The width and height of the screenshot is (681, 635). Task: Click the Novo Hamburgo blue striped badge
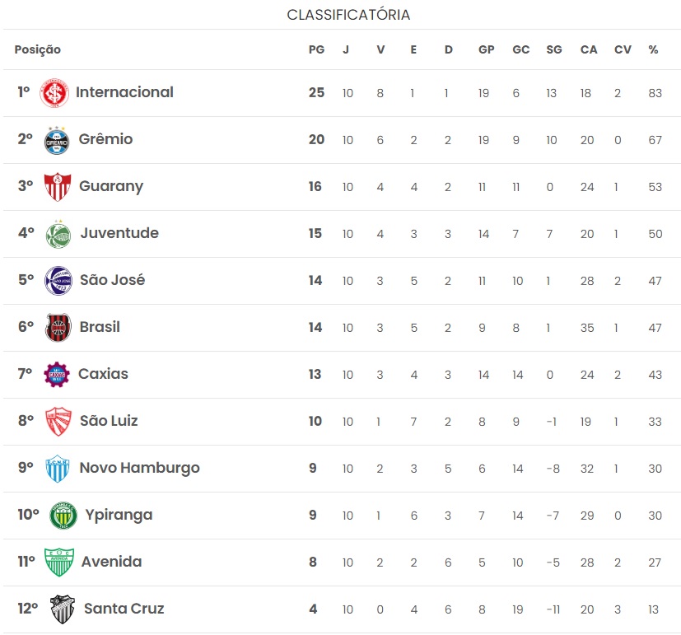tap(58, 468)
